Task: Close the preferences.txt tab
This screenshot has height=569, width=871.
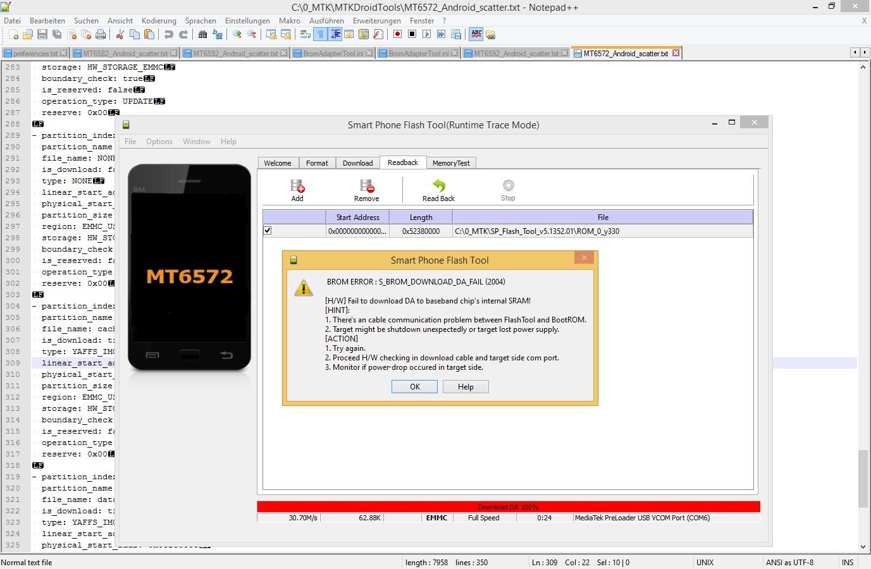Action: (x=64, y=53)
